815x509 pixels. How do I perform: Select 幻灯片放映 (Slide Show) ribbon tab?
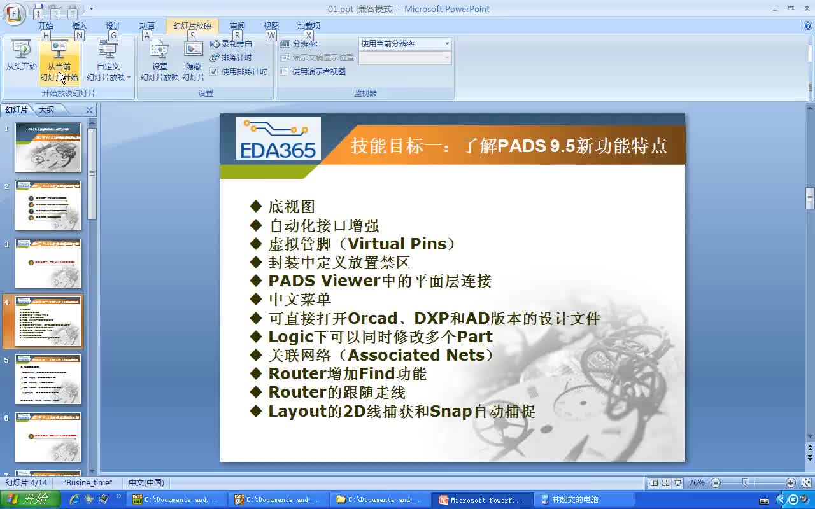(x=192, y=26)
